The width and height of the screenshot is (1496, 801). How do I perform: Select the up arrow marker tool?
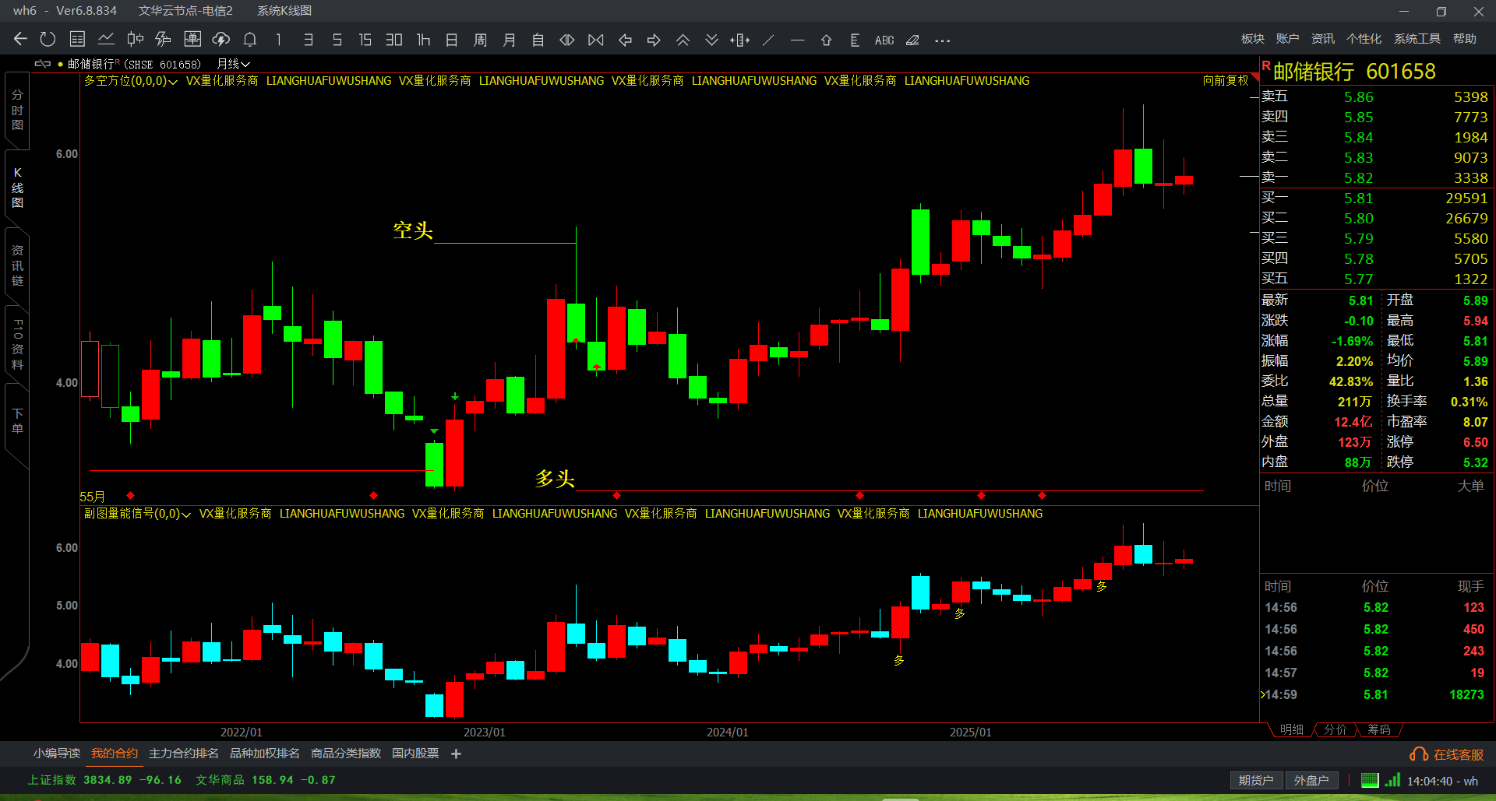click(x=827, y=40)
